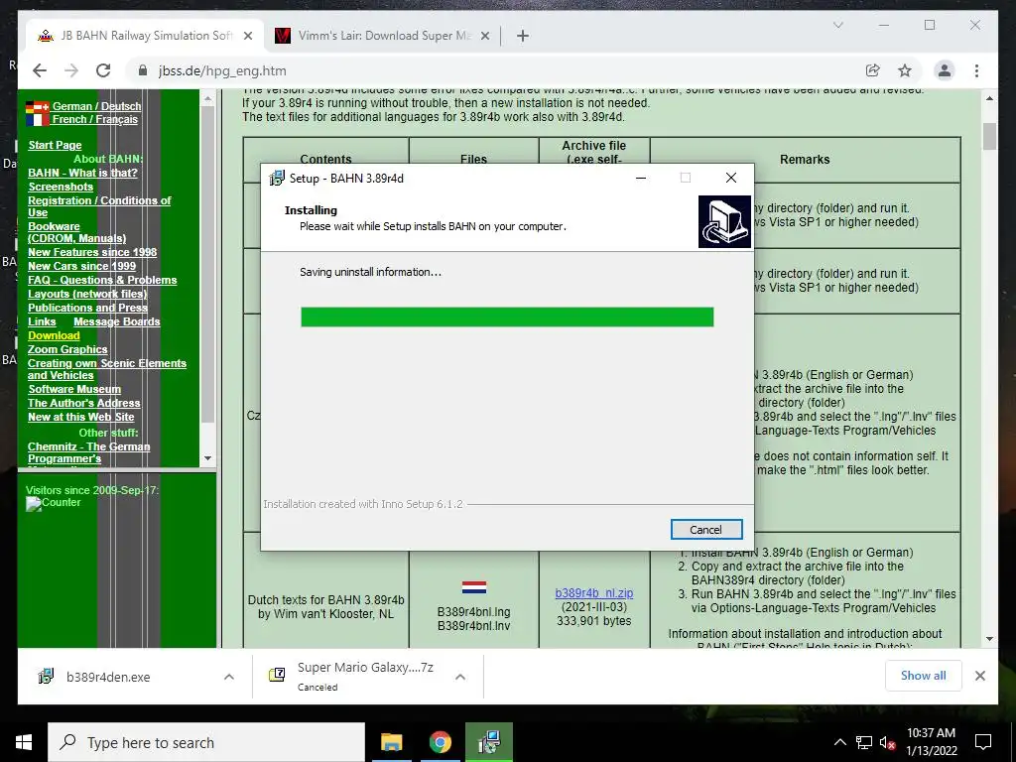Image resolution: width=1016 pixels, height=762 pixels.
Task: Open Chrome tab search chevron
Action: click(837, 25)
